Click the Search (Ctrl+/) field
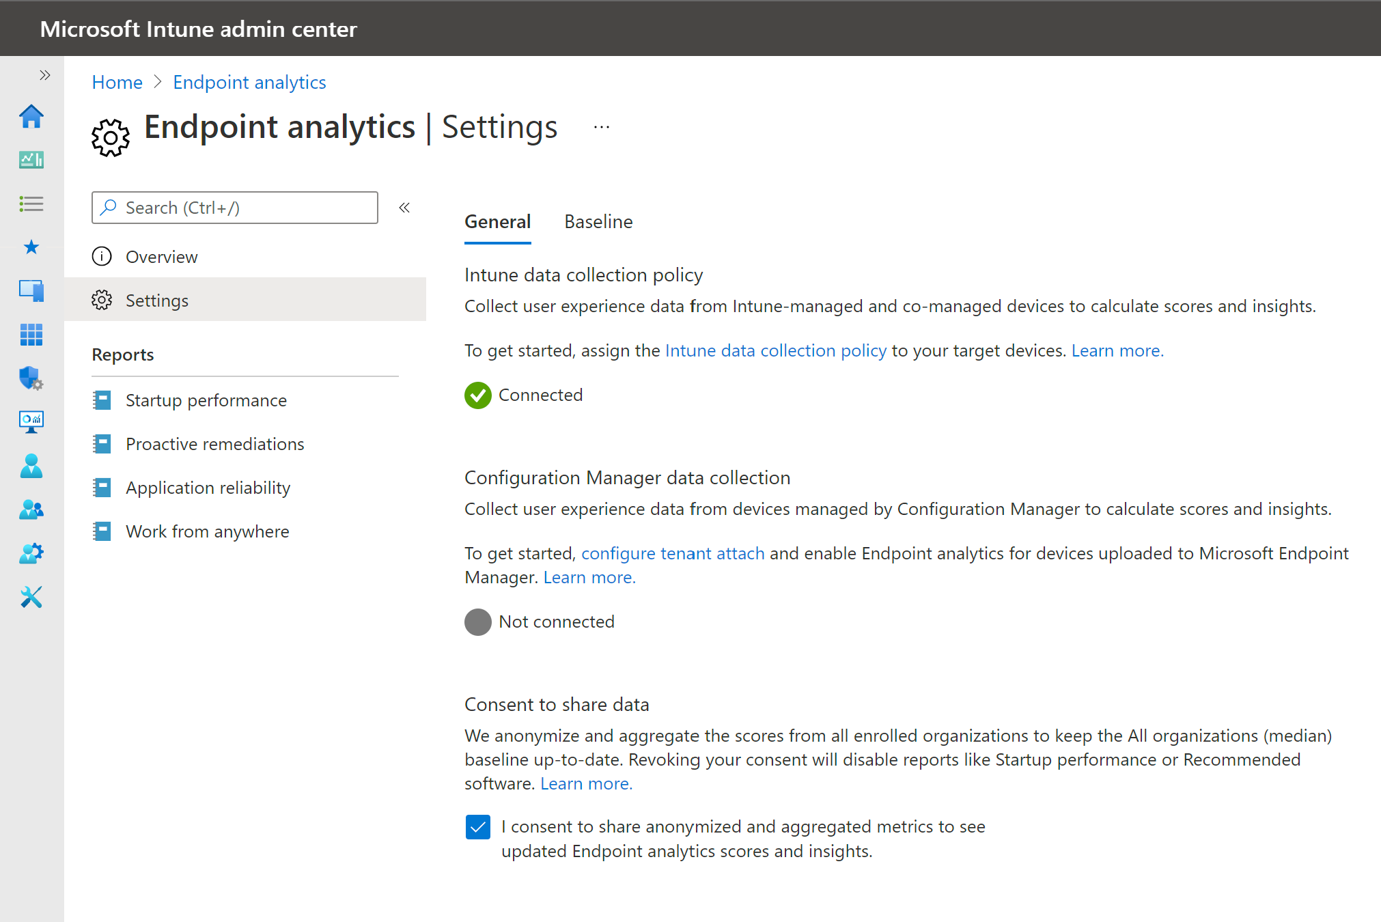Image resolution: width=1381 pixels, height=922 pixels. (235, 208)
